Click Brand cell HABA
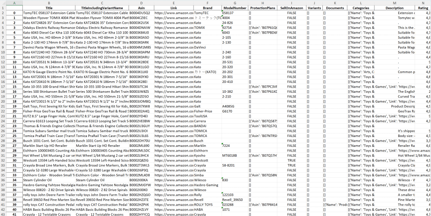The image size is (431, 216). click(x=208, y=210)
